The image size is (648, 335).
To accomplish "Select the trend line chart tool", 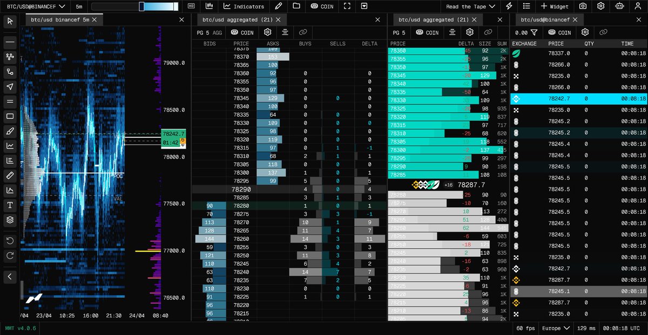I will tap(10, 145).
